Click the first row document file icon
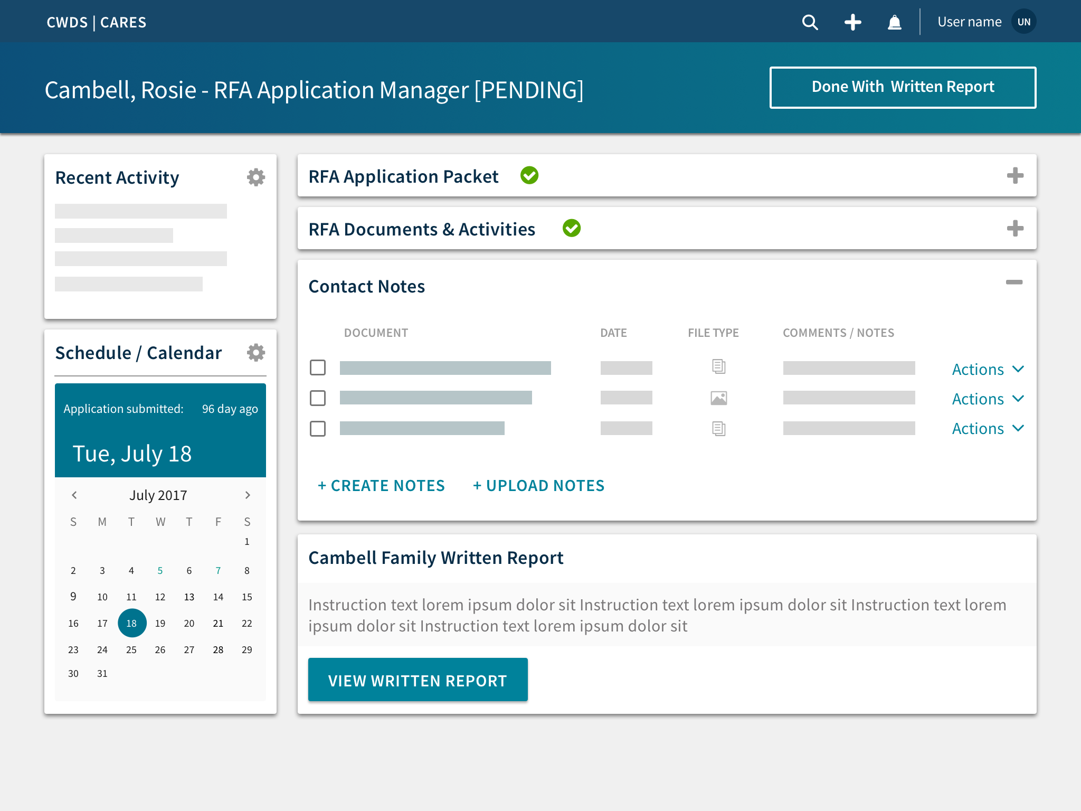 pos(718,366)
